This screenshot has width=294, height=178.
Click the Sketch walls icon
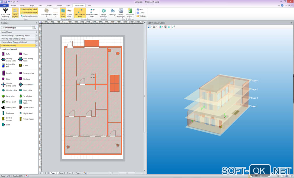click(x=69, y=11)
